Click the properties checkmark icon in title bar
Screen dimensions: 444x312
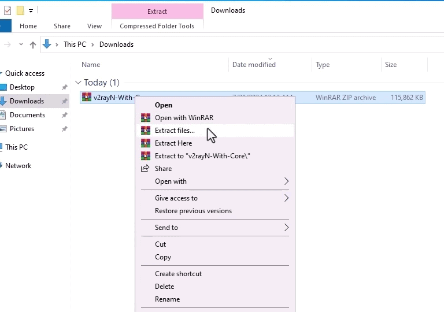[7, 10]
